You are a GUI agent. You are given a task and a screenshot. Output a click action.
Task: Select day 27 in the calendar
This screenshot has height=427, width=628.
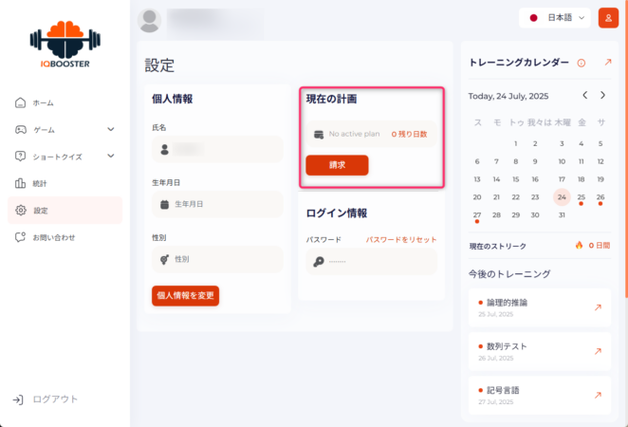click(477, 215)
